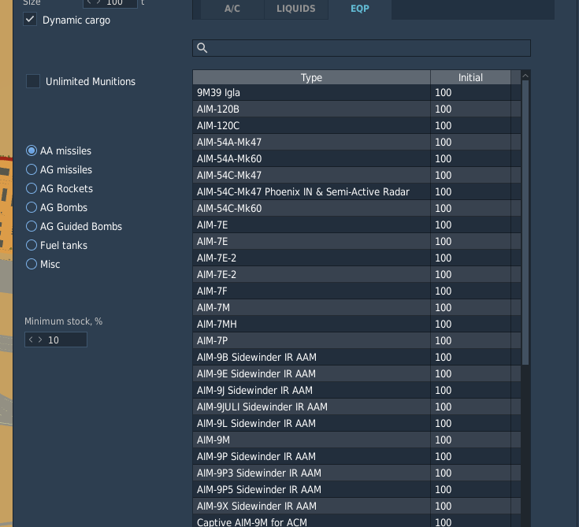The height and width of the screenshot is (527, 579).
Task: Select the AIM-120B row
Action: [357, 109]
